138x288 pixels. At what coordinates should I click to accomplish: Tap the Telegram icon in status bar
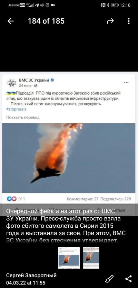pos(37,5)
